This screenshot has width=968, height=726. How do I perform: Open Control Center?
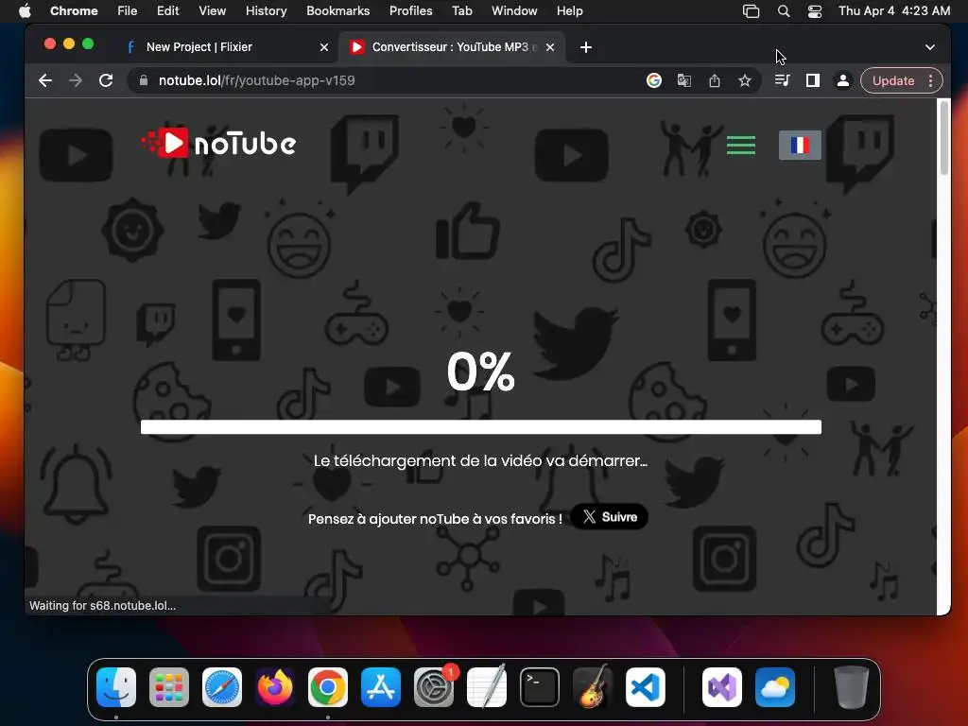[x=815, y=11]
